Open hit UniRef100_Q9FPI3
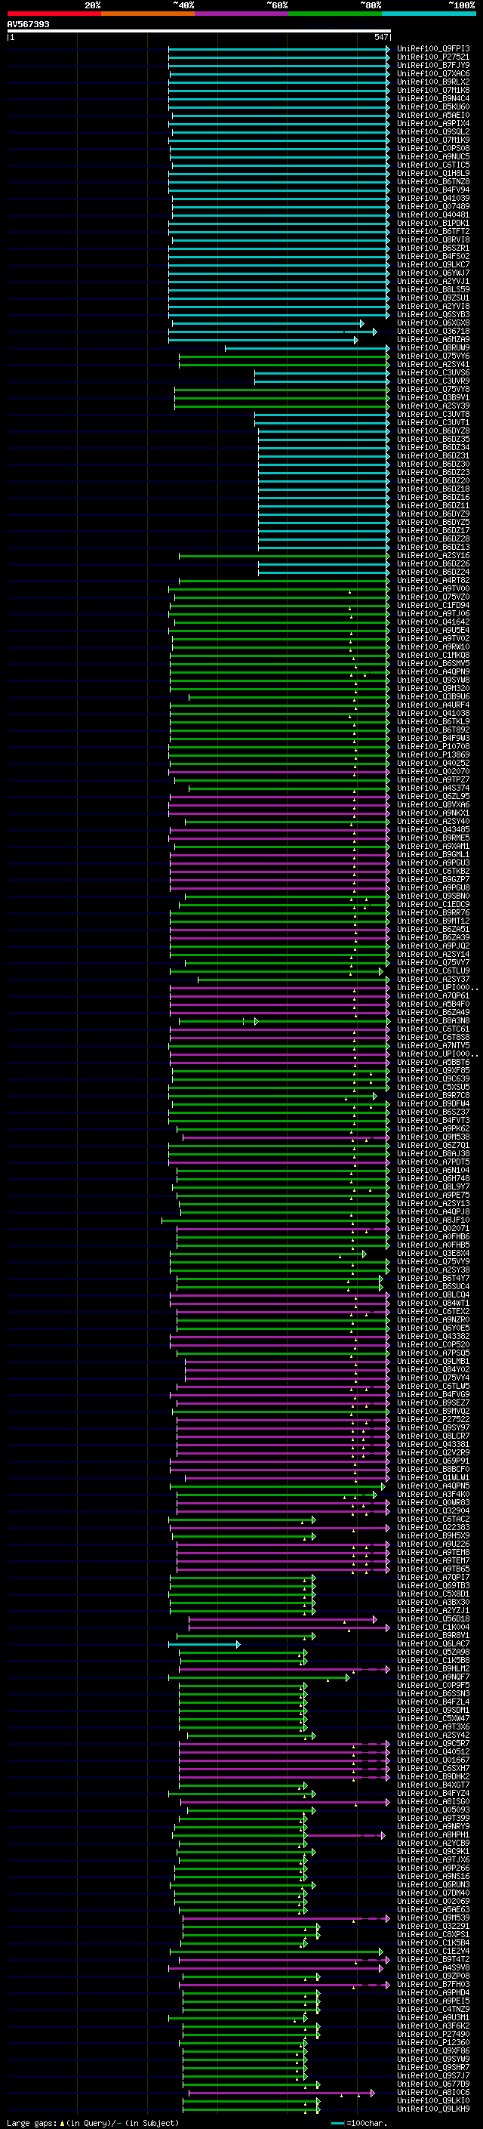 (x=433, y=49)
